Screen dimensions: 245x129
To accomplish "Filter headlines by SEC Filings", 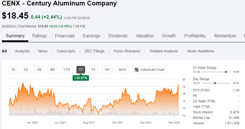I will click(94, 51).
